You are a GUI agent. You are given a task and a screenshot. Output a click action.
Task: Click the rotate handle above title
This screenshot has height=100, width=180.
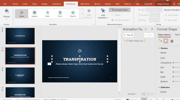pos(80,51)
